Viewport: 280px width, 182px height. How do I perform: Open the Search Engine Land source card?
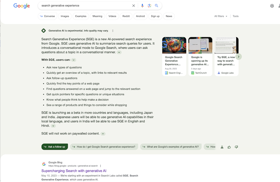174,57
